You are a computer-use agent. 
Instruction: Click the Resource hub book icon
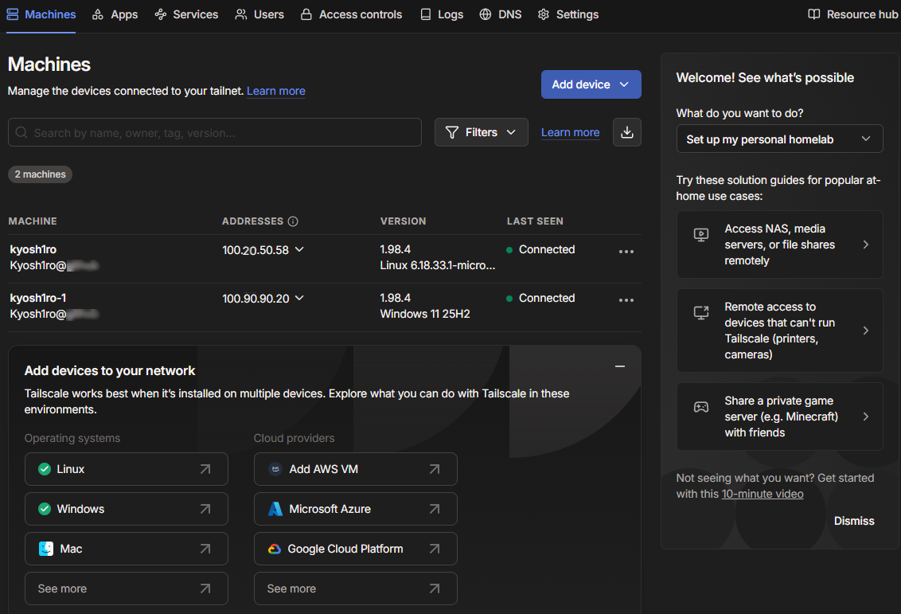click(x=814, y=14)
